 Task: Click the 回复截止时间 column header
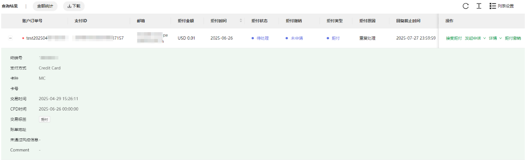(x=408, y=21)
